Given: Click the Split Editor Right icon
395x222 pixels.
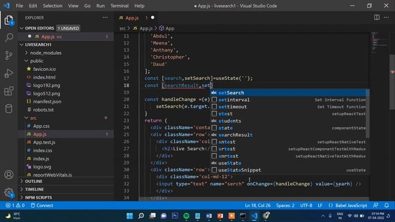Looking at the screenshot, I should coord(376,17).
